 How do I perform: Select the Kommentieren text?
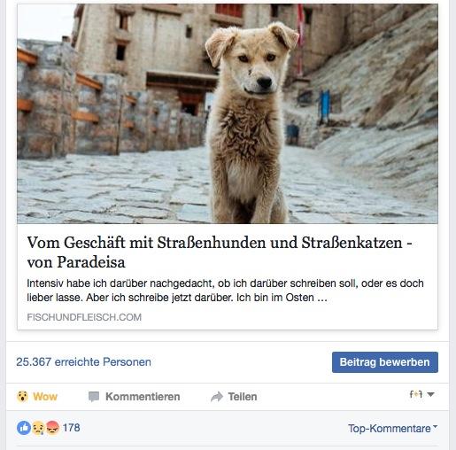click(x=143, y=397)
